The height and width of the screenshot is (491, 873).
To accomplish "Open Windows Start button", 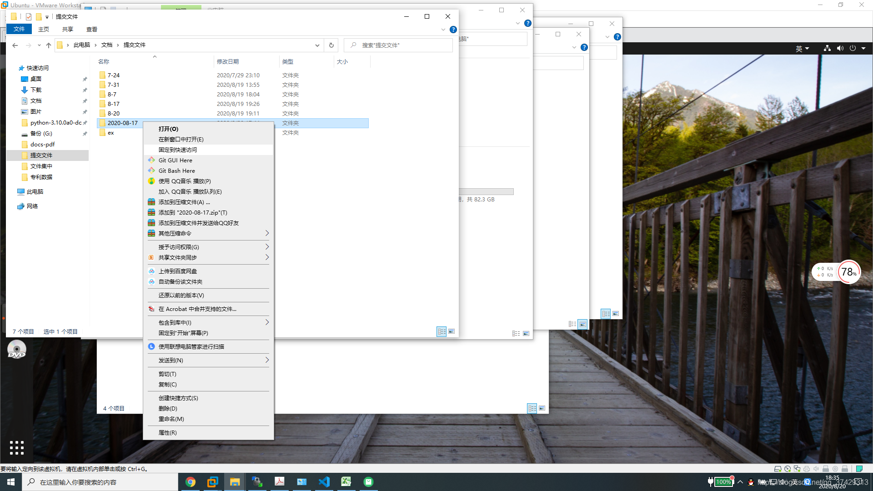I will (11, 482).
